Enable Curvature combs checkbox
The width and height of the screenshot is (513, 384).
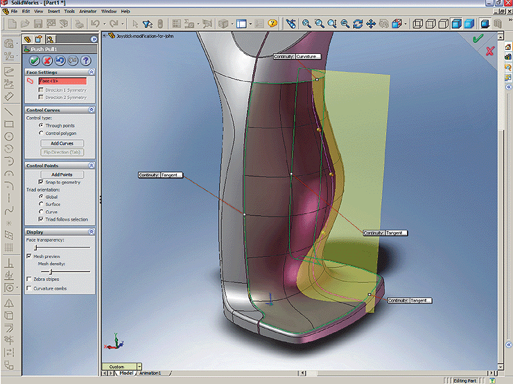[x=29, y=289]
